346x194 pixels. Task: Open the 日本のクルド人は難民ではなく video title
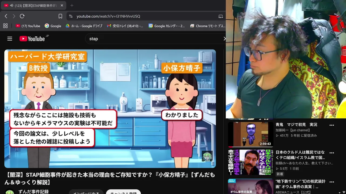[300, 155]
